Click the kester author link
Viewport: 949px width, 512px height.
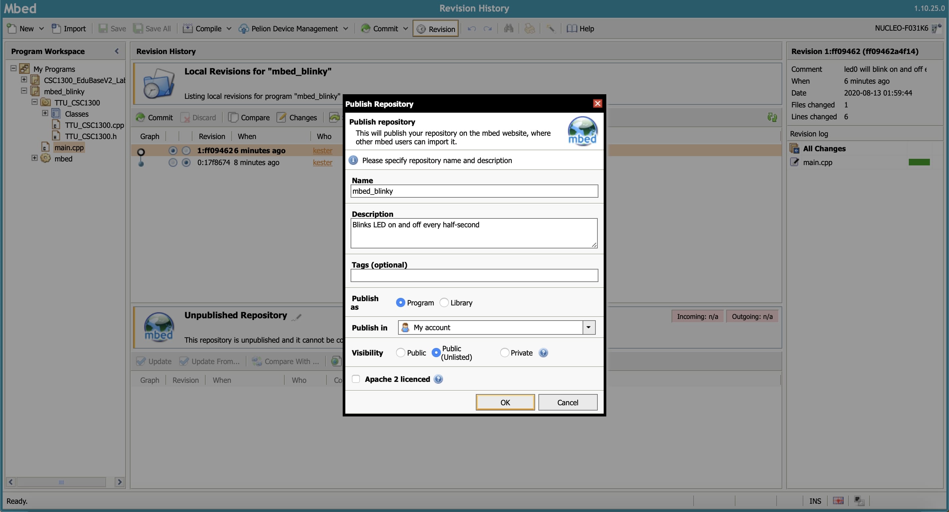(x=322, y=150)
